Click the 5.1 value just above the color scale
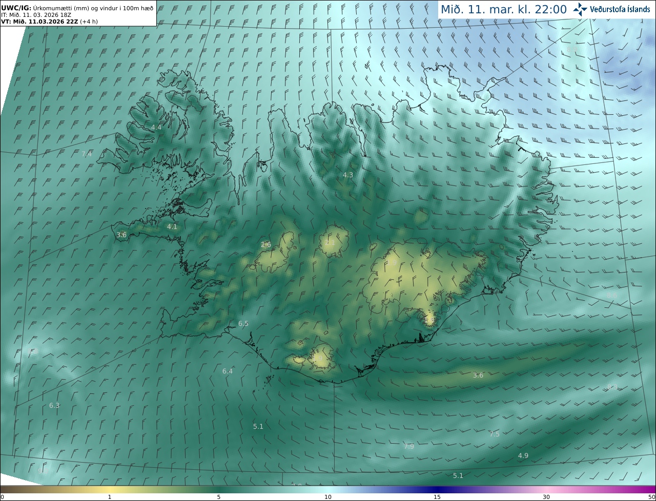This screenshot has width=656, height=501. (x=458, y=476)
